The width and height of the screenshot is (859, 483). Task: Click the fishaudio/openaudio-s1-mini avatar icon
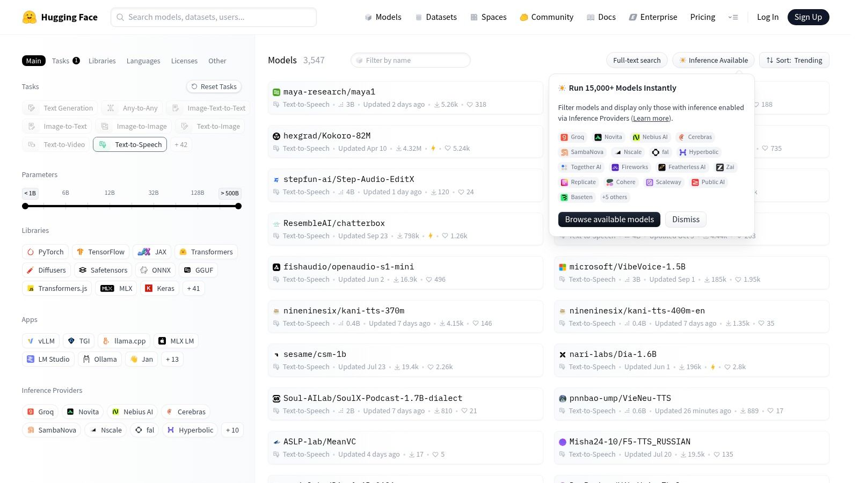coord(276,267)
